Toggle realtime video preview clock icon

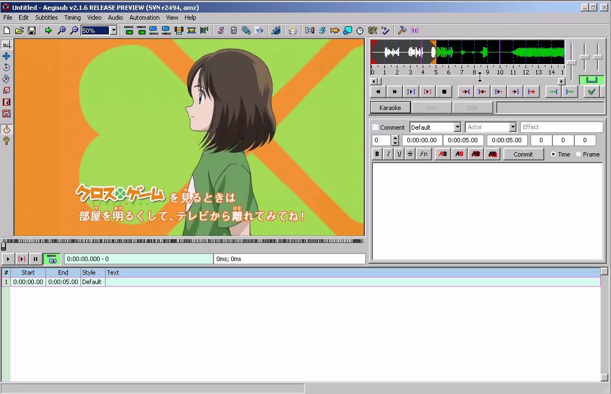7,129
